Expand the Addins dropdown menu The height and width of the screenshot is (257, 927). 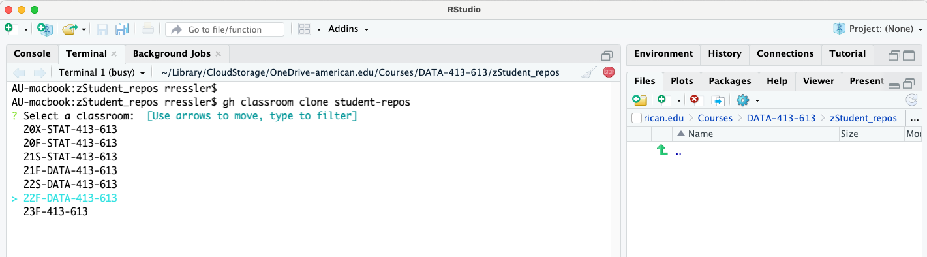tap(348, 29)
